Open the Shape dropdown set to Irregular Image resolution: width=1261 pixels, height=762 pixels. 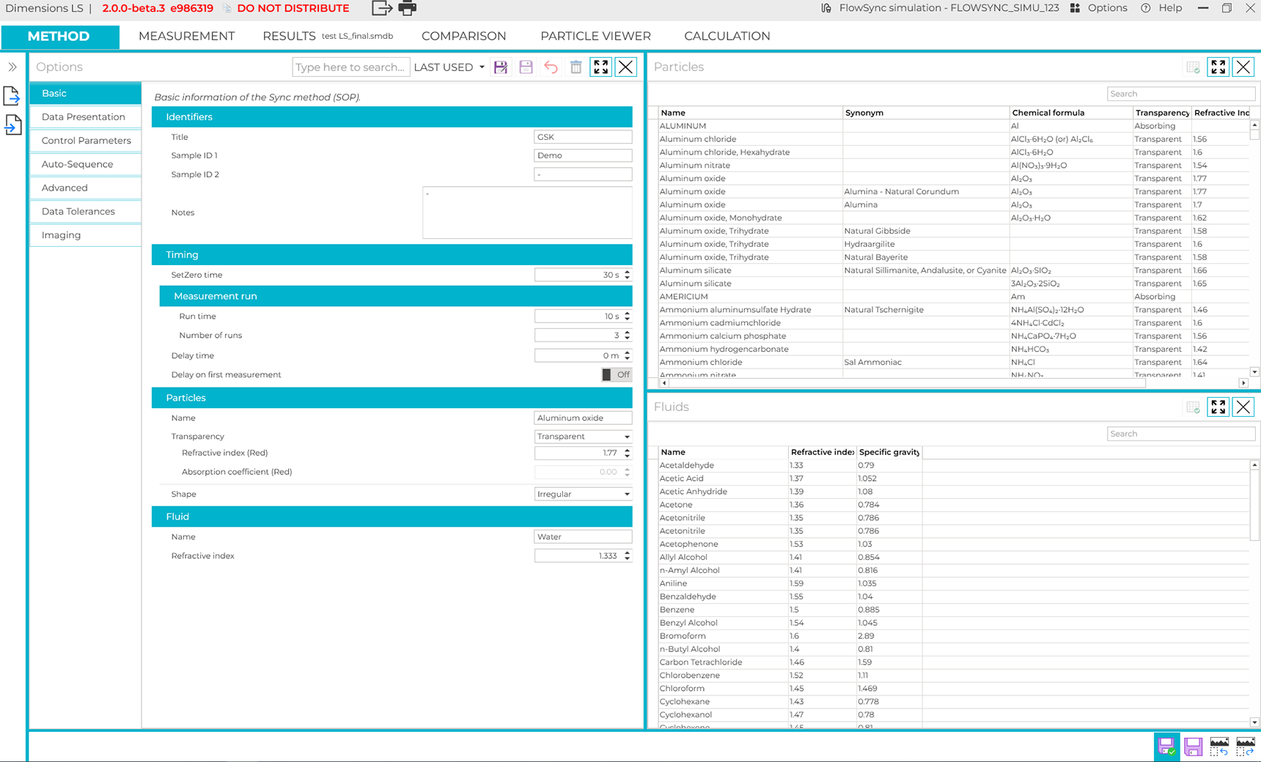tap(583, 495)
